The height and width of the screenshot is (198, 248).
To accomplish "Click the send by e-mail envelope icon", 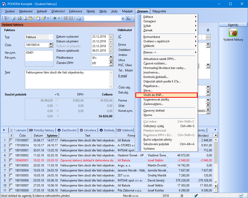I will [31, 18].
